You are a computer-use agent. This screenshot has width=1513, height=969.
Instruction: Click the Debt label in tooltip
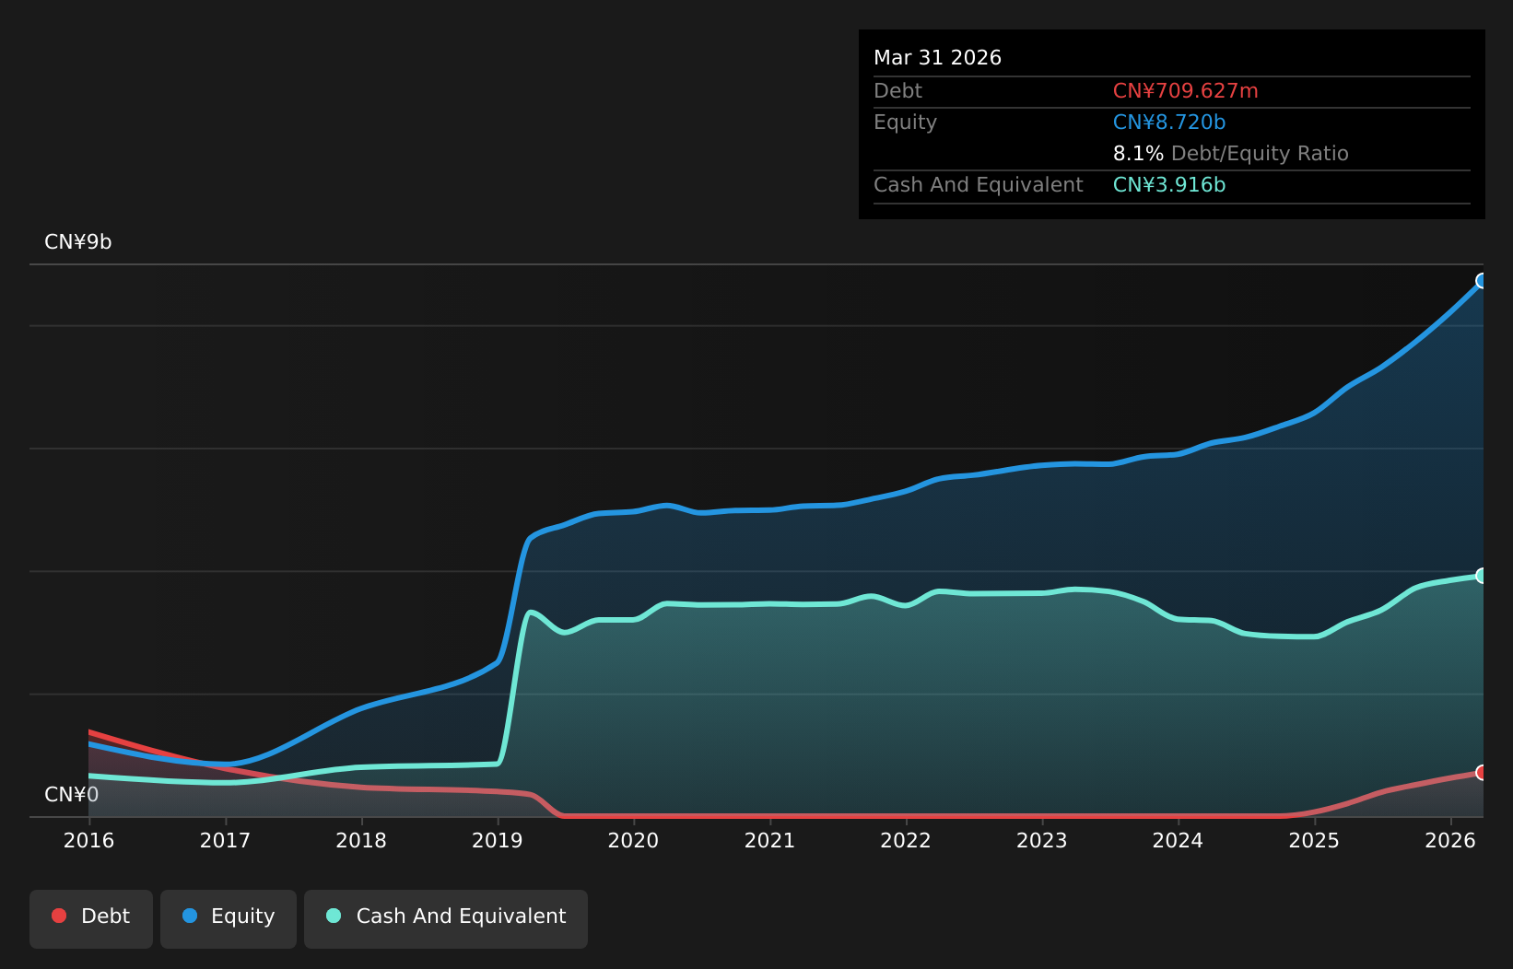(x=897, y=91)
